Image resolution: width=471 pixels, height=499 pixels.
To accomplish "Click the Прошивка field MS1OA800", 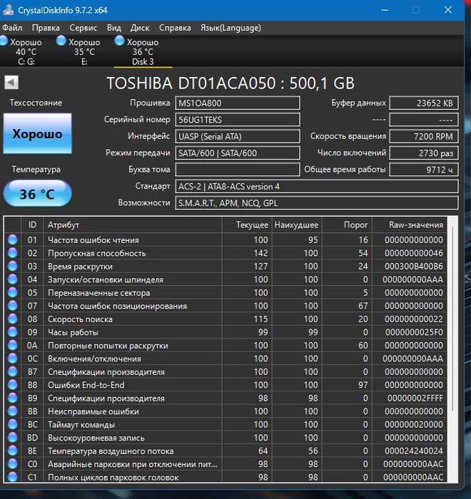I will pyautogui.click(x=238, y=103).
